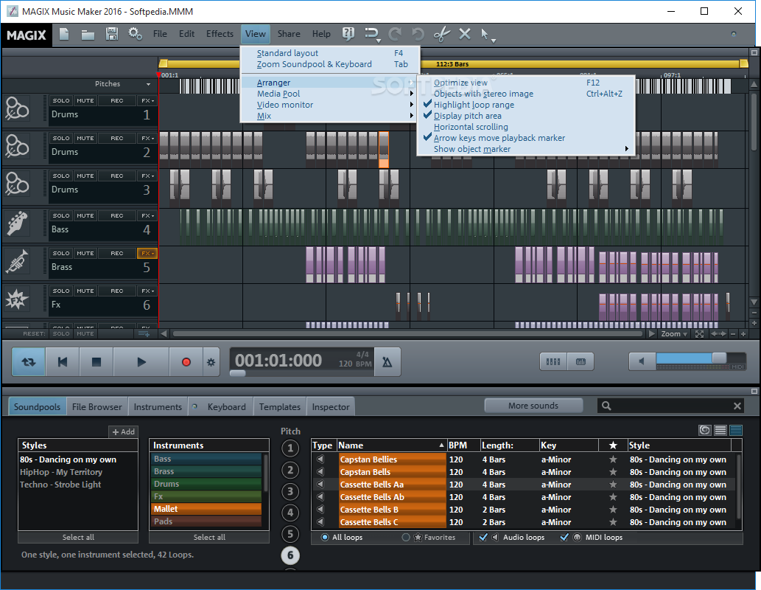Favorite the Cassette Bells B star

pos(613,510)
